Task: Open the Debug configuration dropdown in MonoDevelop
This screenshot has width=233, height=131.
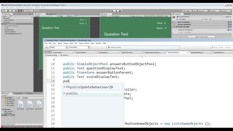Action: click(59, 47)
